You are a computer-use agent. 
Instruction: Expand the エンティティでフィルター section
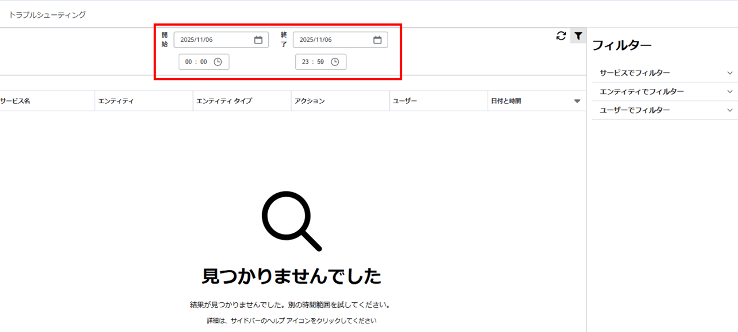click(729, 92)
